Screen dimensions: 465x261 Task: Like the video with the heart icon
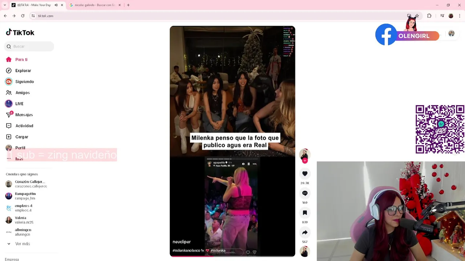(x=305, y=174)
